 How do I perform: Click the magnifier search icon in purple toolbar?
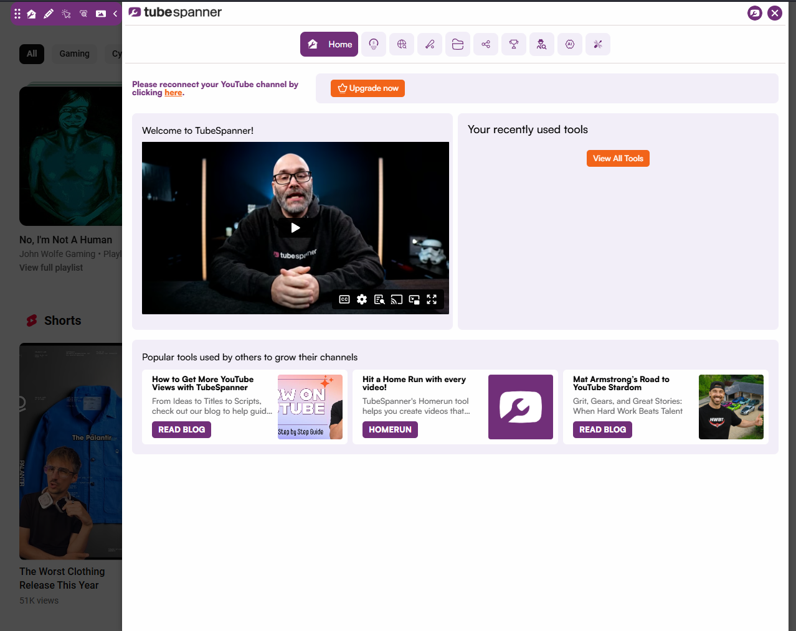tap(83, 13)
